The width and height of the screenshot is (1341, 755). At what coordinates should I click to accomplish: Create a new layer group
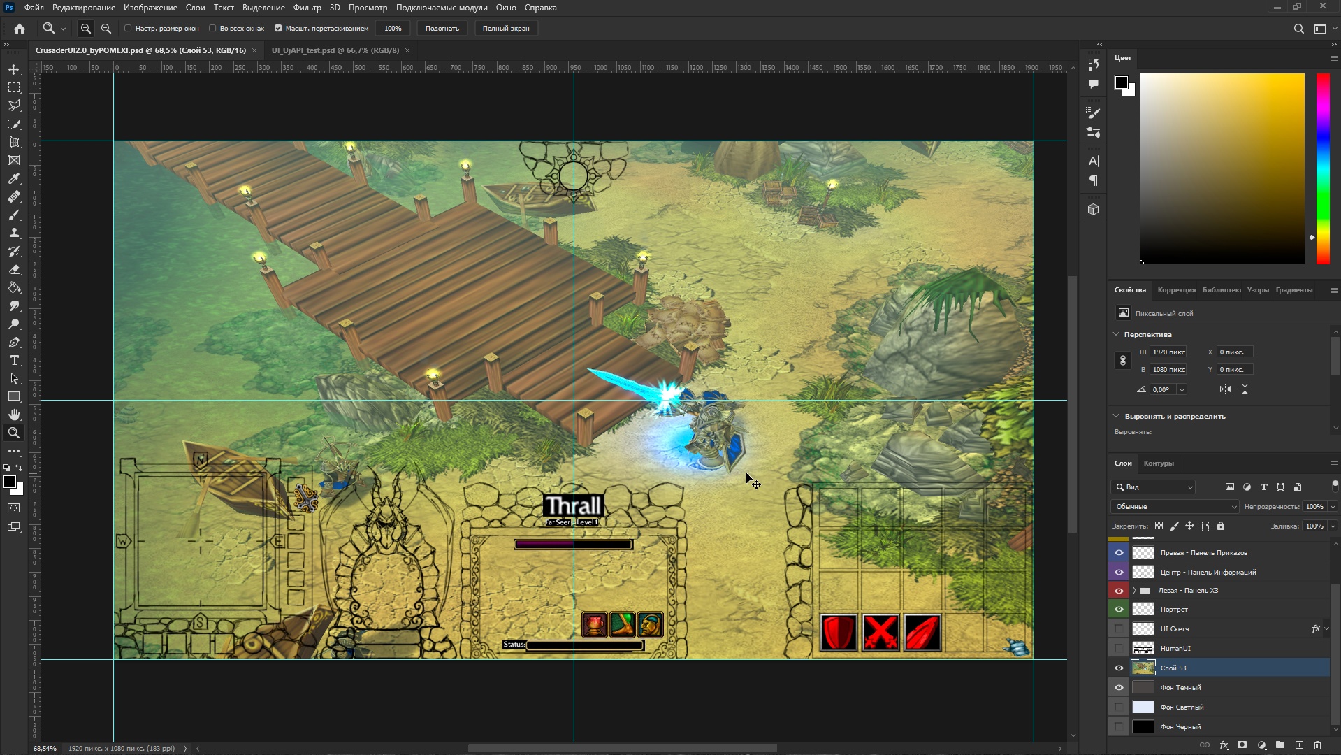click(1280, 745)
